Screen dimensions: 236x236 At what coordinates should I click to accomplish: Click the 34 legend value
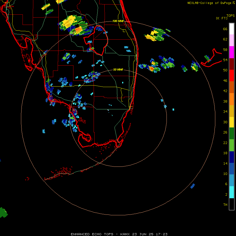(225, 112)
